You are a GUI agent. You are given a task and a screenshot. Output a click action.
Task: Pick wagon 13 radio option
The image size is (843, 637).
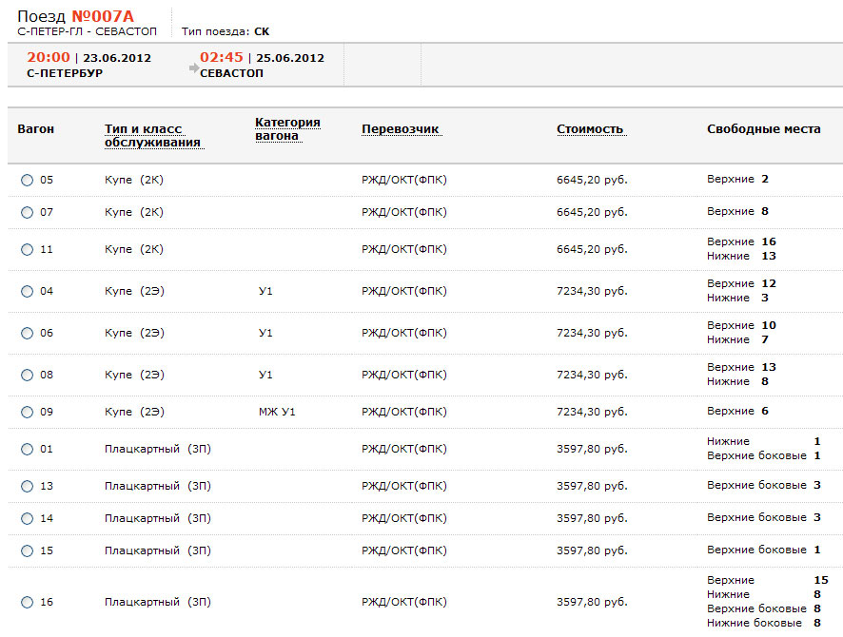click(x=27, y=486)
